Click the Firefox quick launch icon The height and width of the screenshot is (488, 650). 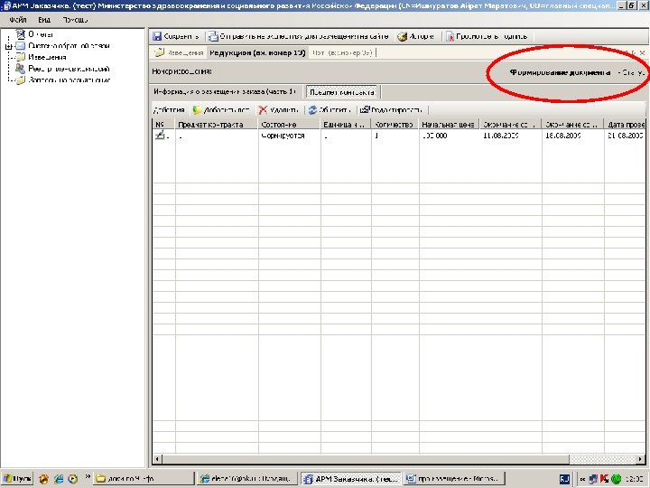[44, 479]
